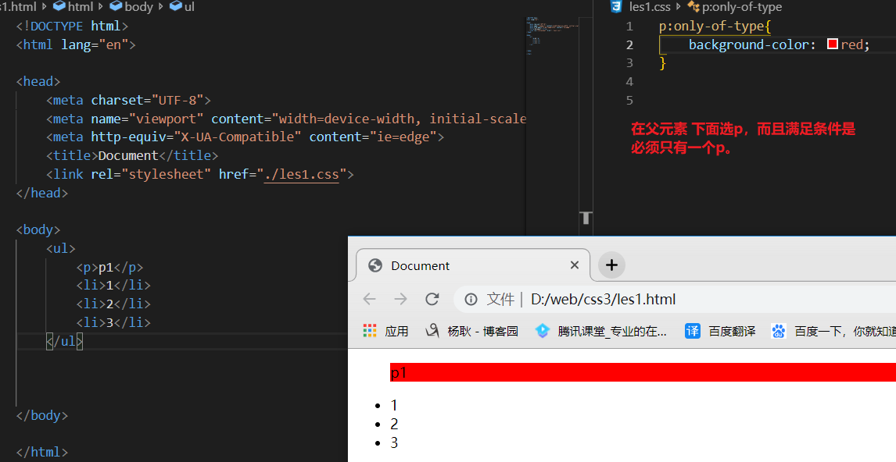
Task: Click the p:only-of-type selector symbol icon
Action: pos(694,6)
